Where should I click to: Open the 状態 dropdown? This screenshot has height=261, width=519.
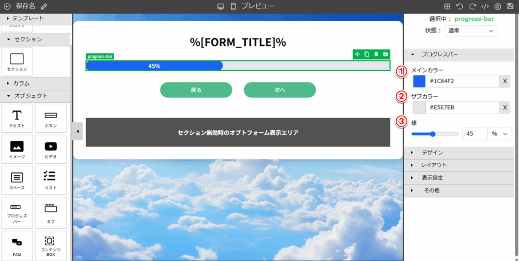470,31
